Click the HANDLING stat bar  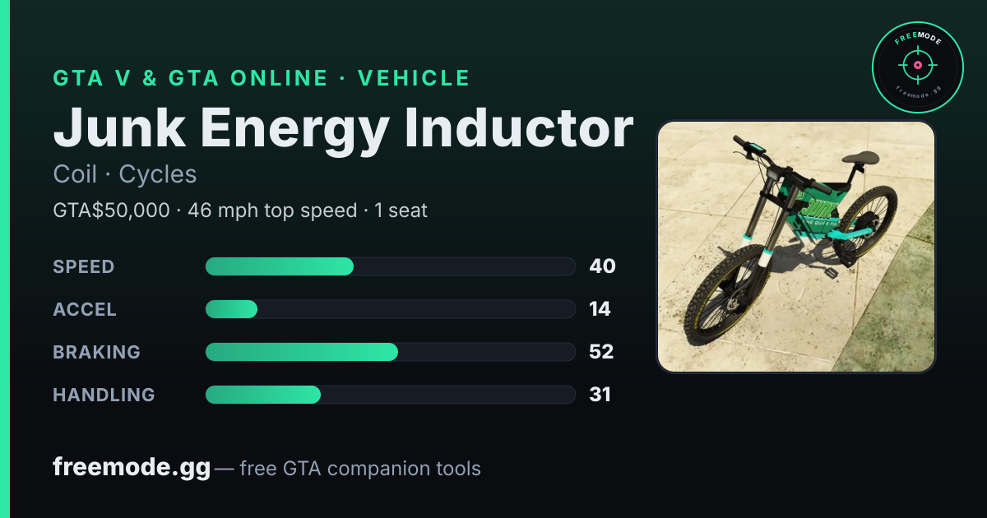click(x=390, y=395)
